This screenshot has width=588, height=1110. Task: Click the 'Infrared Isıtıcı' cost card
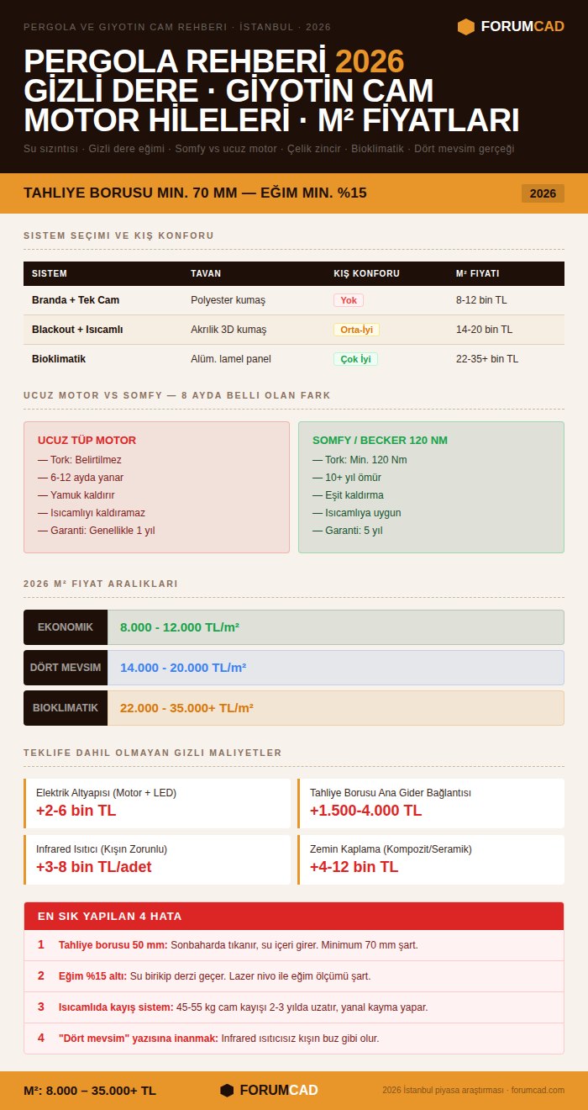157,859
